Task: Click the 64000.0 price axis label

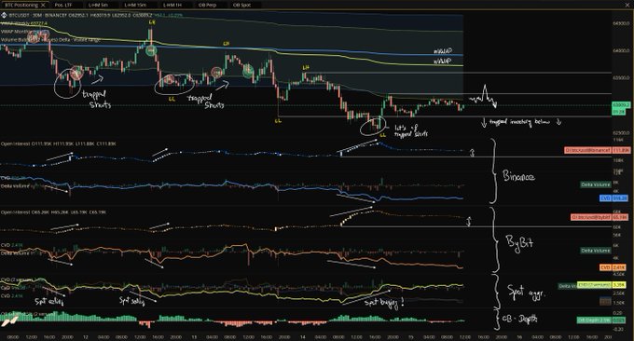Action: pyautogui.click(x=621, y=50)
